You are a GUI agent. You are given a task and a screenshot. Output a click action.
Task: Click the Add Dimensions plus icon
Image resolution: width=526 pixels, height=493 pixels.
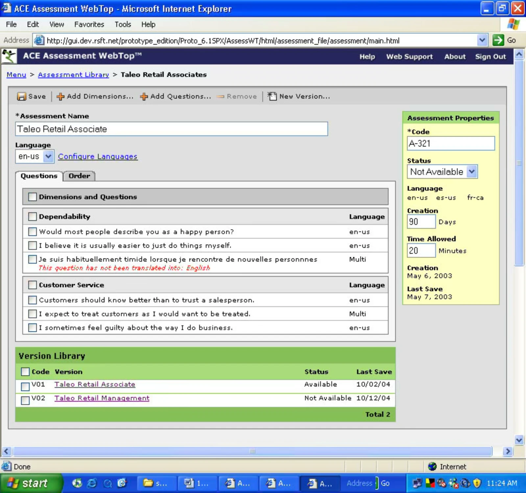point(60,96)
